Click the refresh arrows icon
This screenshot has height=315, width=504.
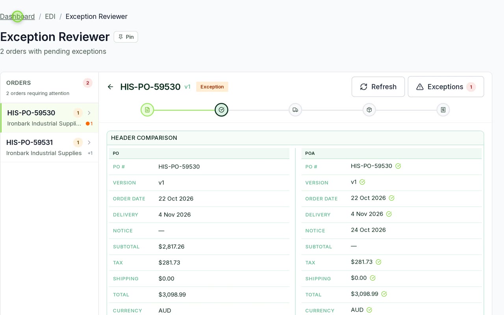(364, 87)
